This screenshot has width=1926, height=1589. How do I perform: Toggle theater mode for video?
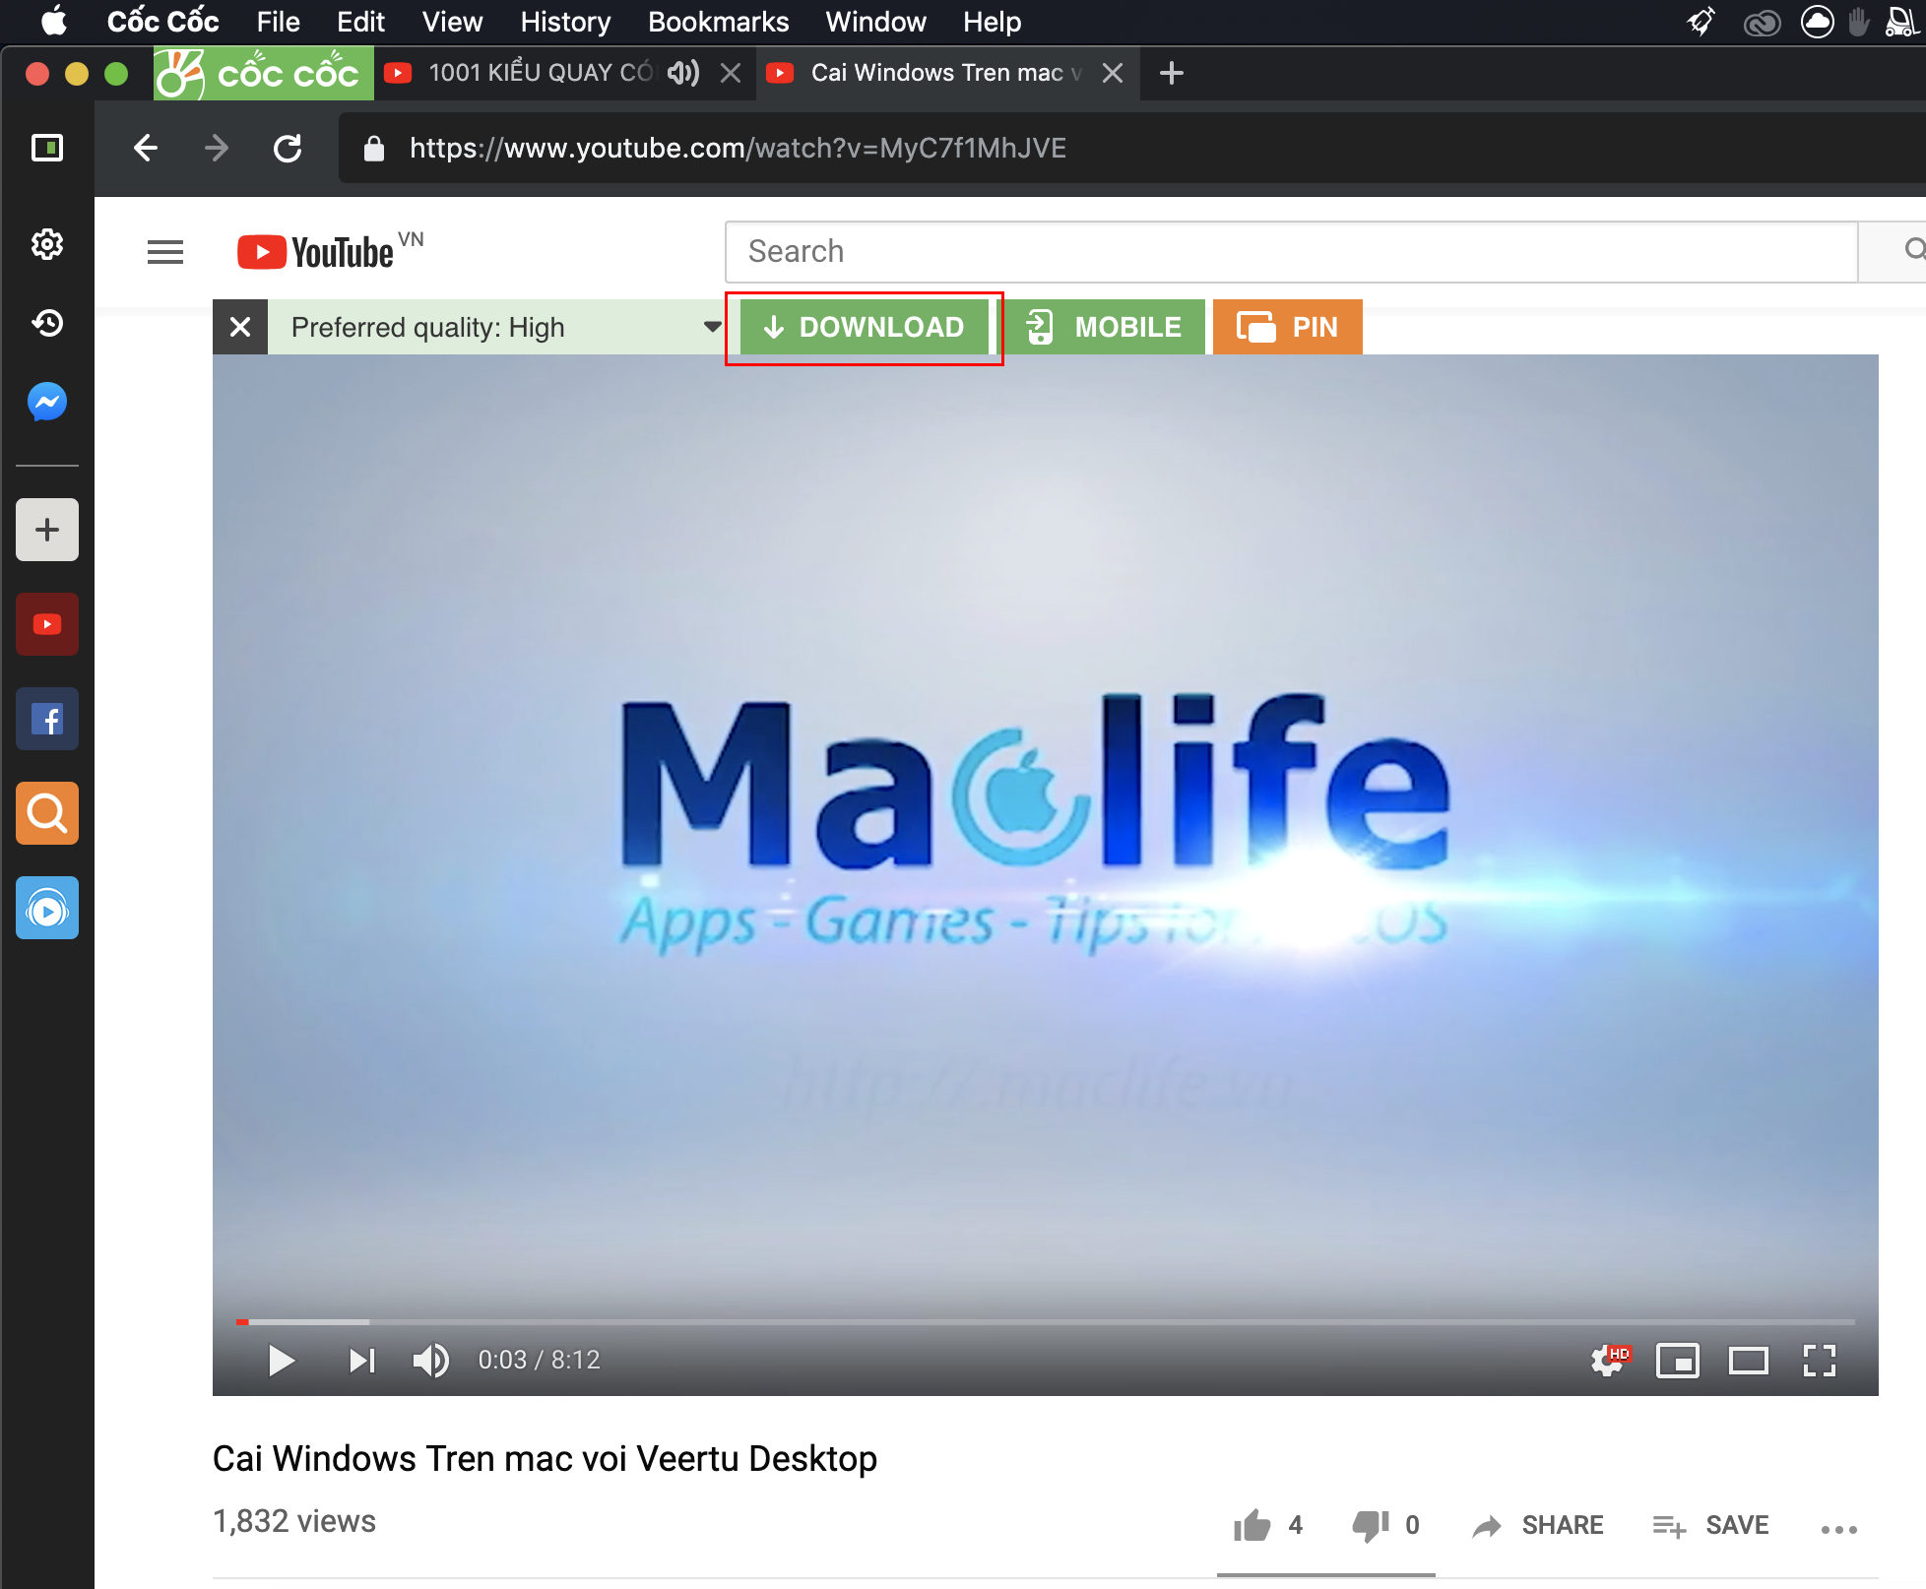1749,1362
